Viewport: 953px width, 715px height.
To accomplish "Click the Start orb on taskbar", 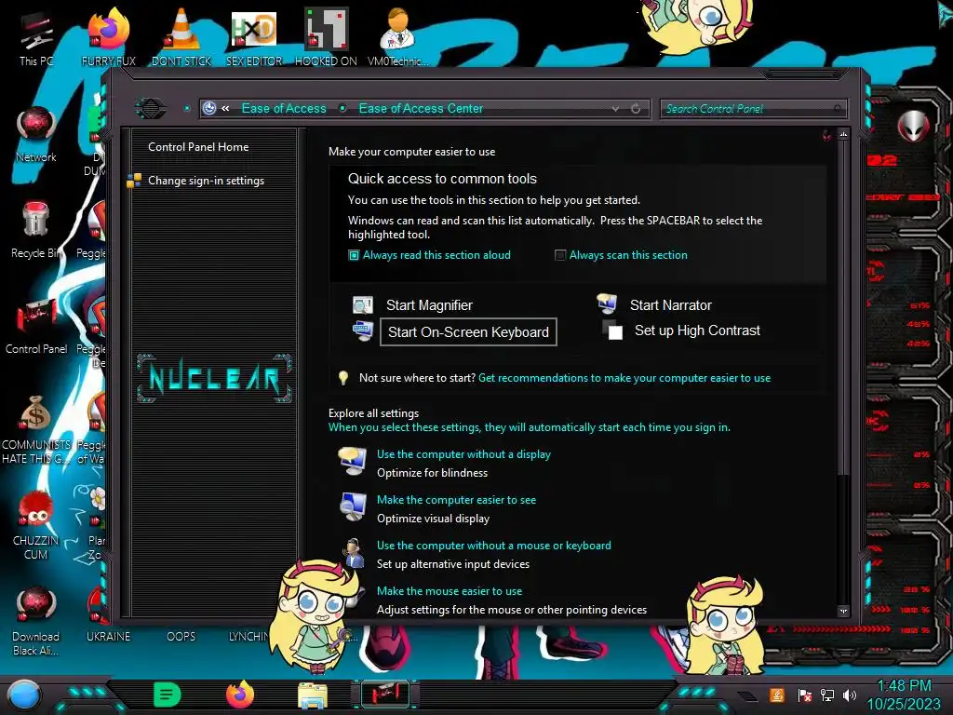I will click(x=23, y=695).
